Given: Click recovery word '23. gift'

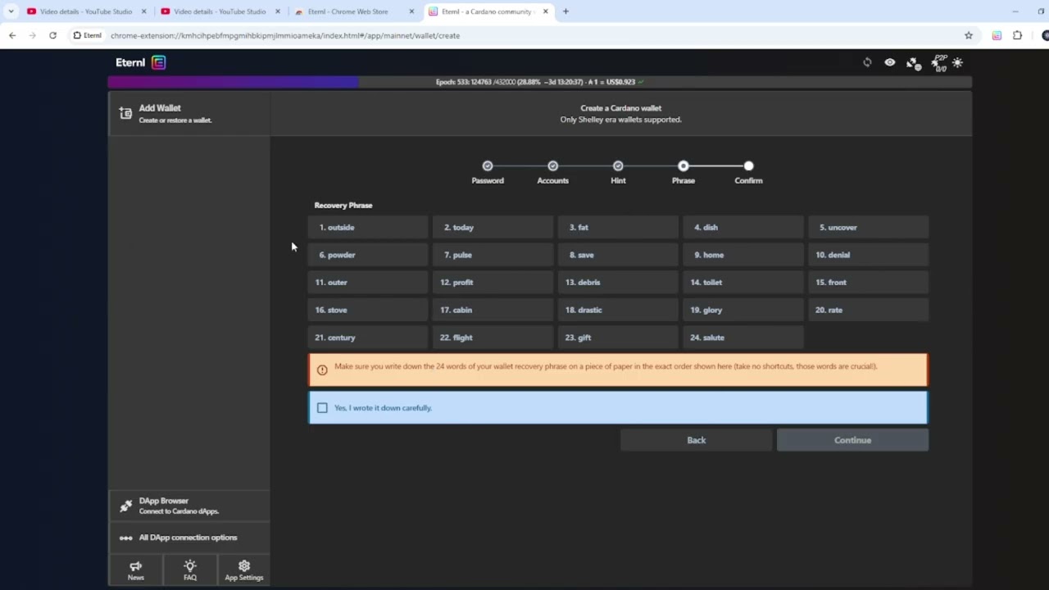Looking at the screenshot, I should pyautogui.click(x=618, y=338).
